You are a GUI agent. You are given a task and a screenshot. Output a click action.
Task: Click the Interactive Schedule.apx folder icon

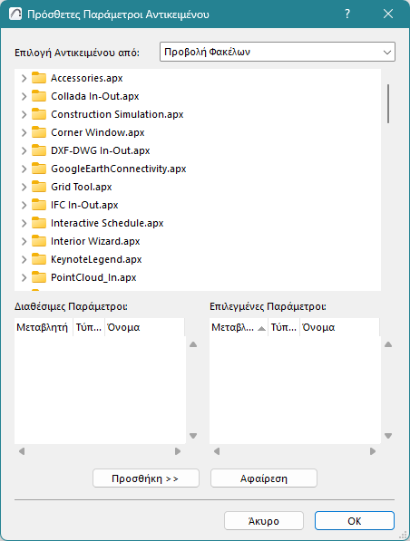pyautogui.click(x=39, y=223)
